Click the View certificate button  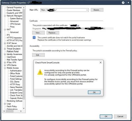point(39,33)
